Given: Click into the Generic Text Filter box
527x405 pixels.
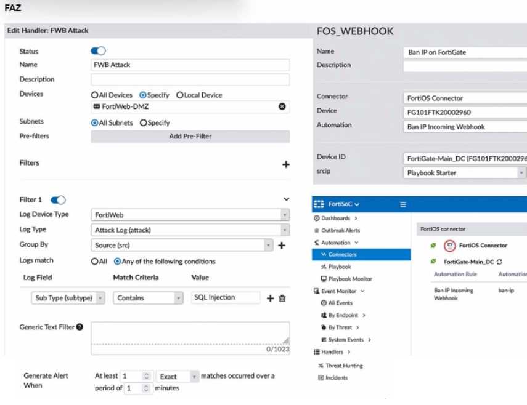Looking at the screenshot, I should click(190, 335).
